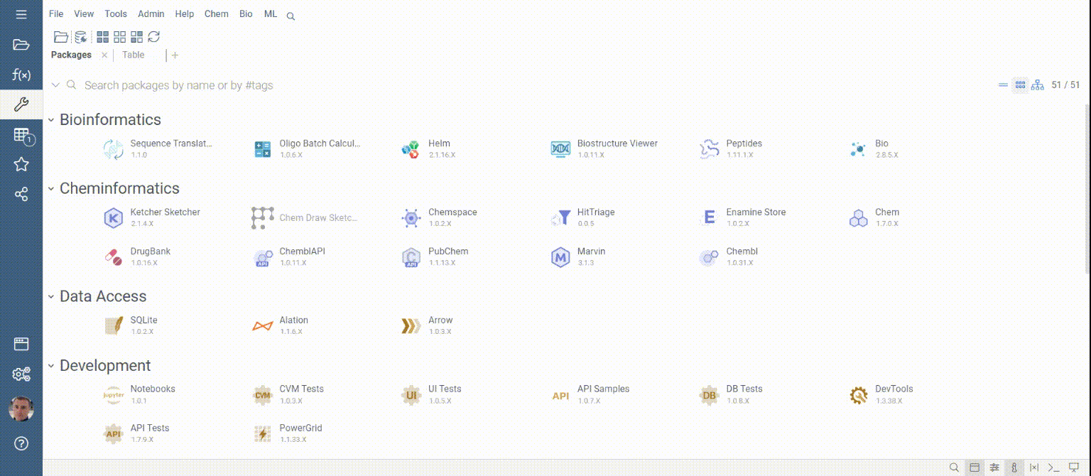Toggle the tree hierarchy view mode
The image size is (1091, 476).
point(1037,85)
